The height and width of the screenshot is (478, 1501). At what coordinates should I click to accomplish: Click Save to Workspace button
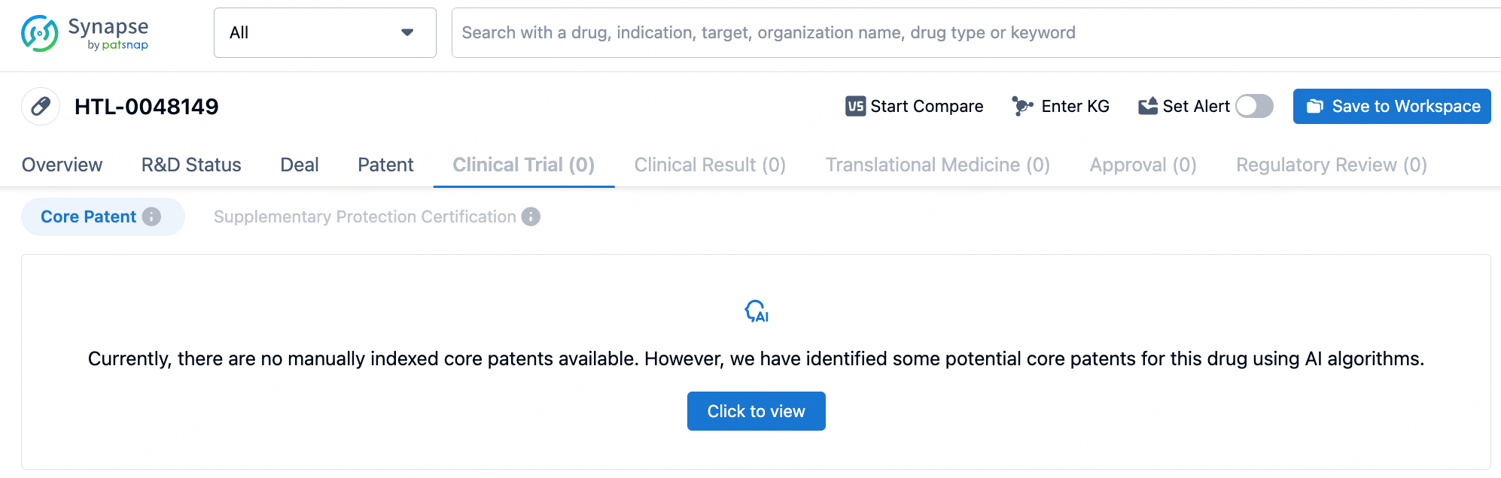(x=1391, y=107)
